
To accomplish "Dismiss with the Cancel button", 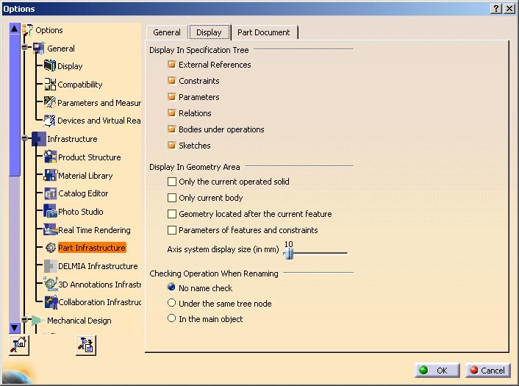I will click(488, 370).
